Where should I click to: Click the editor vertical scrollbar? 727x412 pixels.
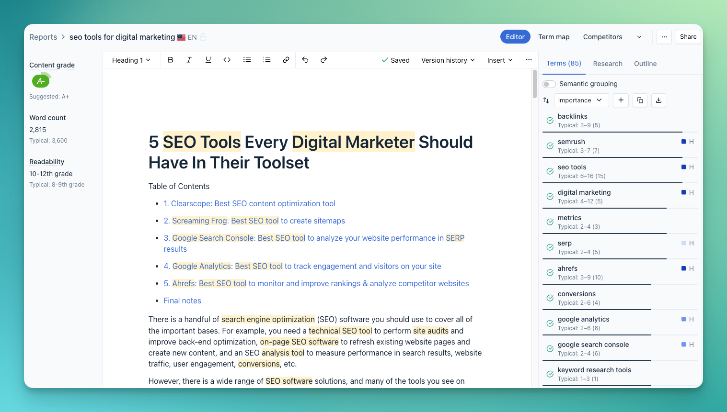pyautogui.click(x=535, y=84)
